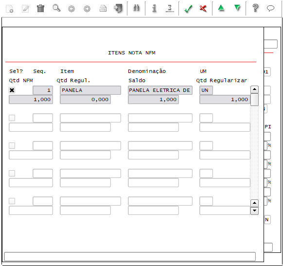Click the scrollbar up arrow at top
The height and width of the screenshot is (266, 283).
(x=254, y=89)
